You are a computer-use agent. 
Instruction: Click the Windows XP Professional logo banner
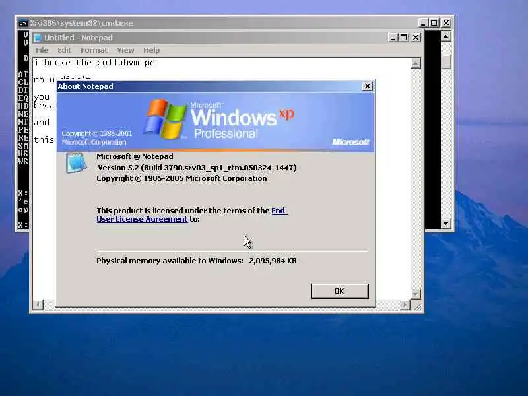[x=216, y=122]
